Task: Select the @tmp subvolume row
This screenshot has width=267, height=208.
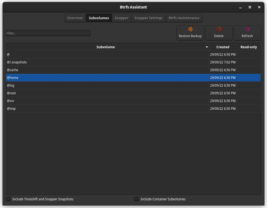Action: point(106,108)
